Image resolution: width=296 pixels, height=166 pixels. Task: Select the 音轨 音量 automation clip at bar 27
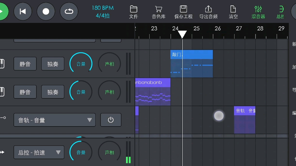245,120
